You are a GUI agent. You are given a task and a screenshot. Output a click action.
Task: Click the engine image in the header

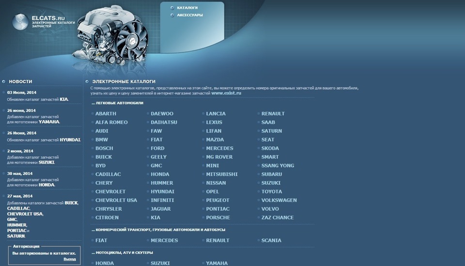coord(111,35)
